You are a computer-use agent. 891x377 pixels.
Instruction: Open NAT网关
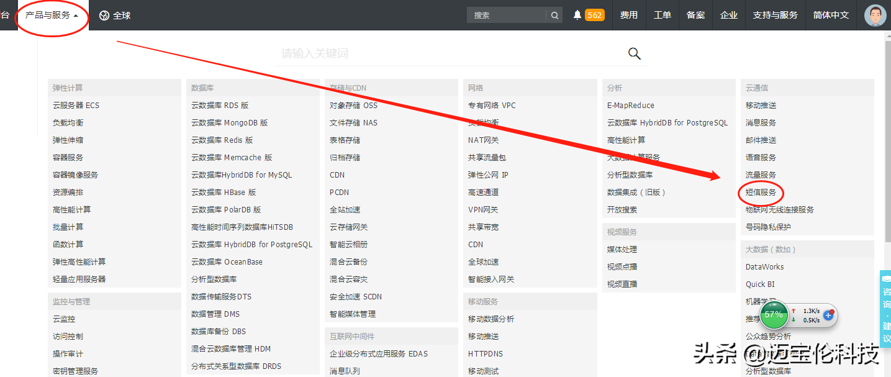tap(484, 140)
